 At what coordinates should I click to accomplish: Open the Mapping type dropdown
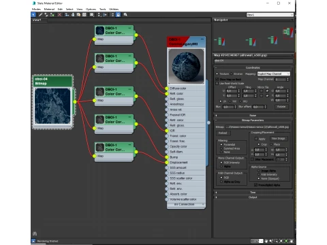274,73
